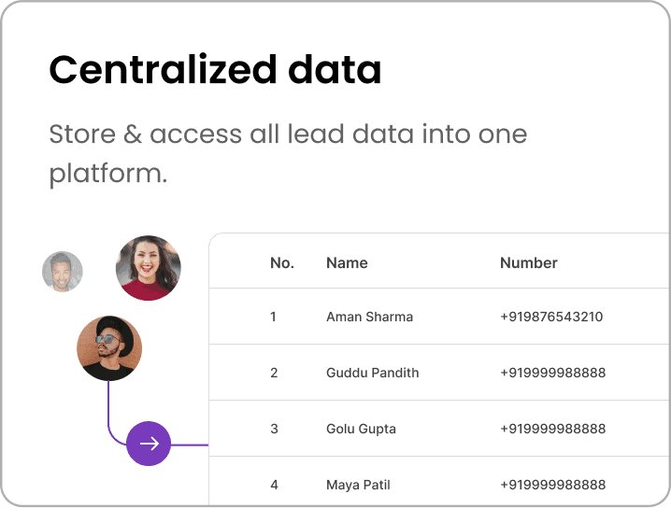Click the No. column header
This screenshot has width=671, height=508.
(282, 263)
